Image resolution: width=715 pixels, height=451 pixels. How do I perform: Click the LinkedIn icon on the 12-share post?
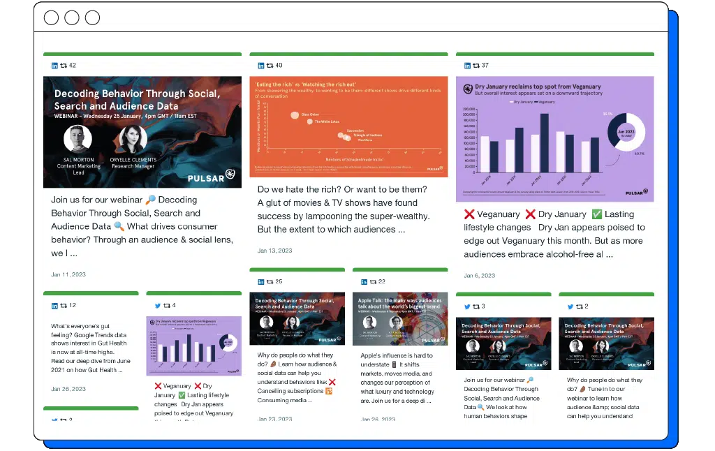(54, 306)
